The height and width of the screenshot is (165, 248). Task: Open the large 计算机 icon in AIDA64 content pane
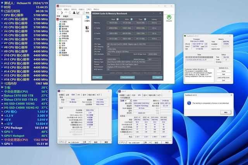(x=87, y=18)
